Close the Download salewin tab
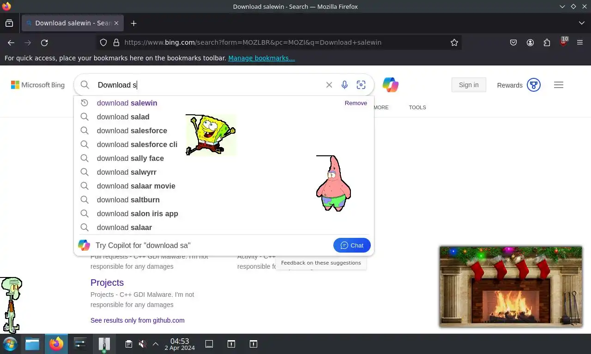Screen dimensions: 591x354 pos(116,23)
